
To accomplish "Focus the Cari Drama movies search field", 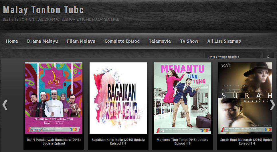I will (232, 55).
